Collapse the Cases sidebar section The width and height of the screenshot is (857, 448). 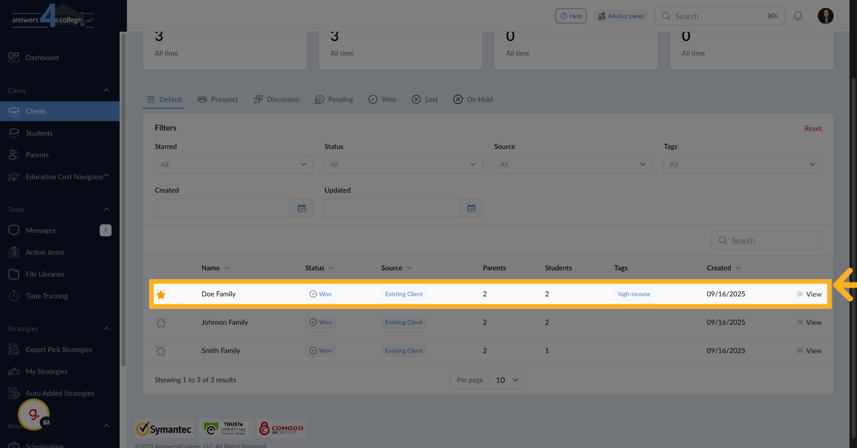[106, 90]
